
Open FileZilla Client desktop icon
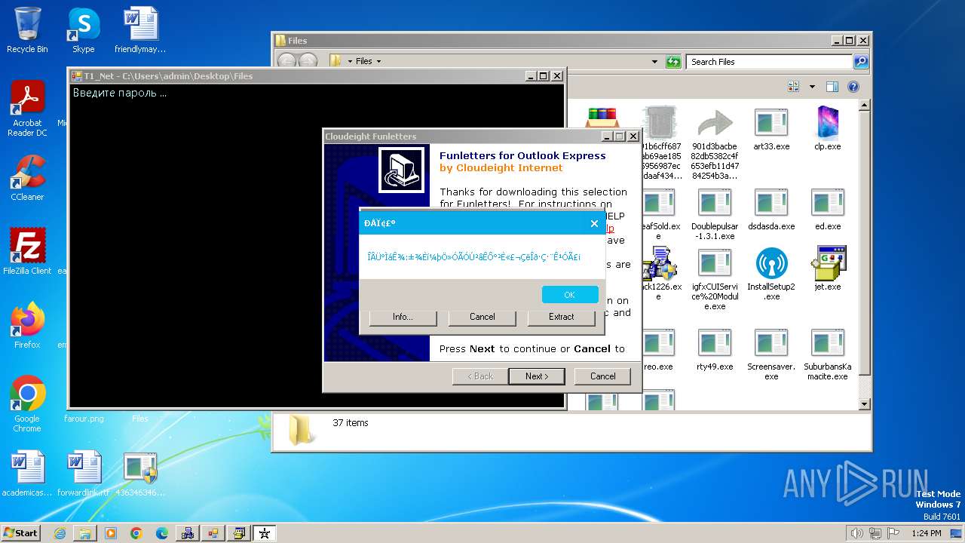[27, 251]
